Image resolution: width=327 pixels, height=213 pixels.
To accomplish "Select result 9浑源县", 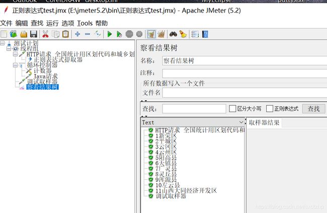I will [166, 180].
